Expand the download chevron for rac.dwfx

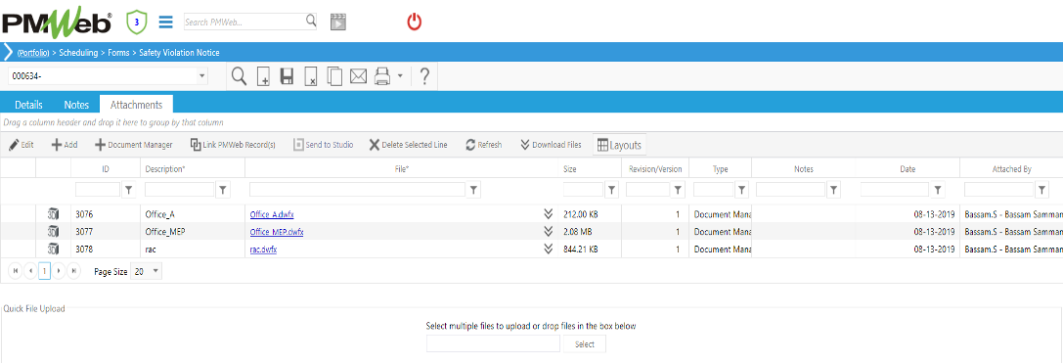pos(549,249)
